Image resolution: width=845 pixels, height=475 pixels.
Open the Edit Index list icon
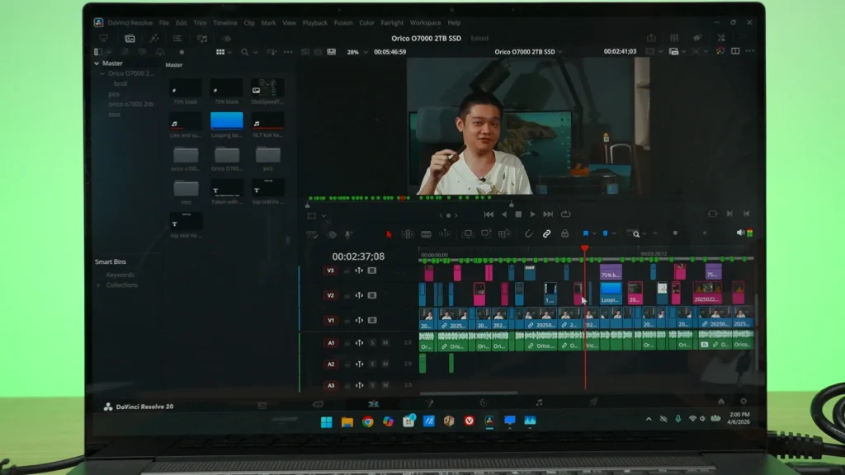(177, 38)
